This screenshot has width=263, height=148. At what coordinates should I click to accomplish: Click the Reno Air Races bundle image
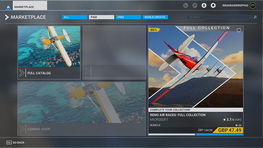pos(196,67)
